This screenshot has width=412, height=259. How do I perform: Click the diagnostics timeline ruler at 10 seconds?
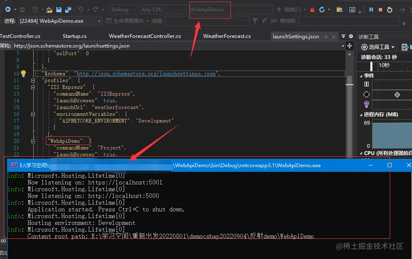pos(384,65)
